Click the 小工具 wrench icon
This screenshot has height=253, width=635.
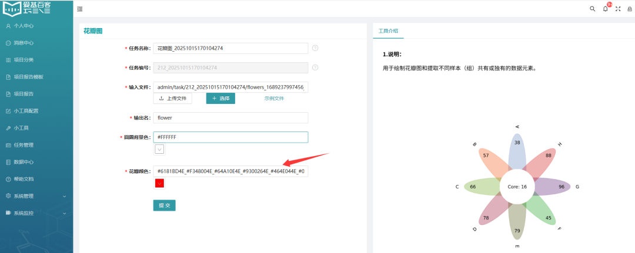tap(8, 128)
